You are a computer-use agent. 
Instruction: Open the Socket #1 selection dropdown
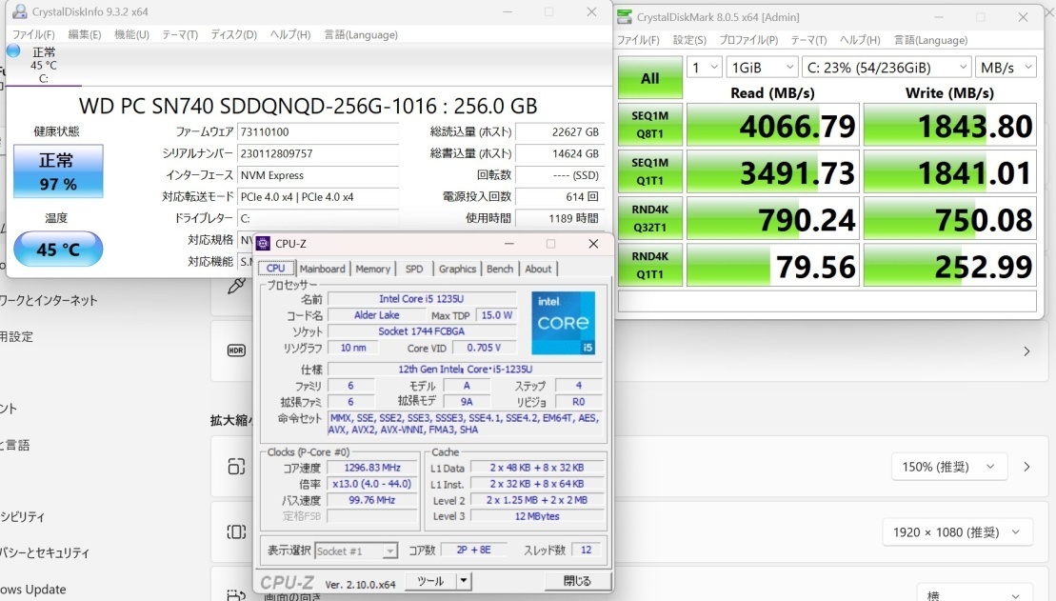(355, 551)
